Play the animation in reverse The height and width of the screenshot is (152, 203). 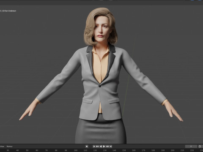[x=101, y=147]
